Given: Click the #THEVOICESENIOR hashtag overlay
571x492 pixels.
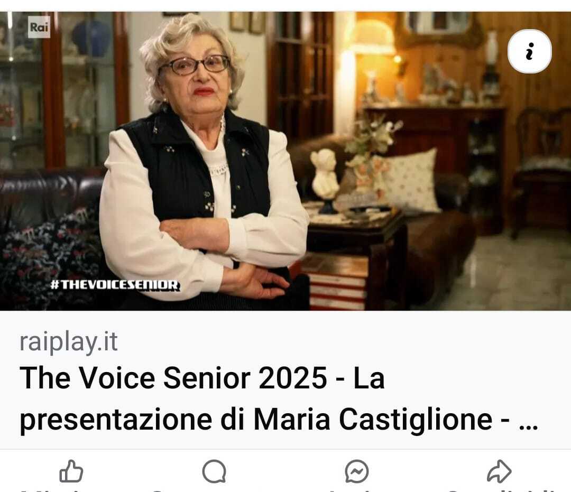Looking at the screenshot, I should (115, 285).
